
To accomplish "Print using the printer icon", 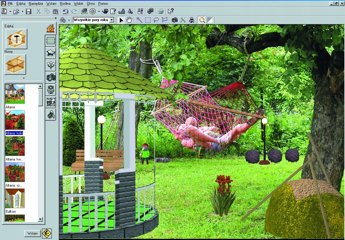I will click(x=161, y=11).
